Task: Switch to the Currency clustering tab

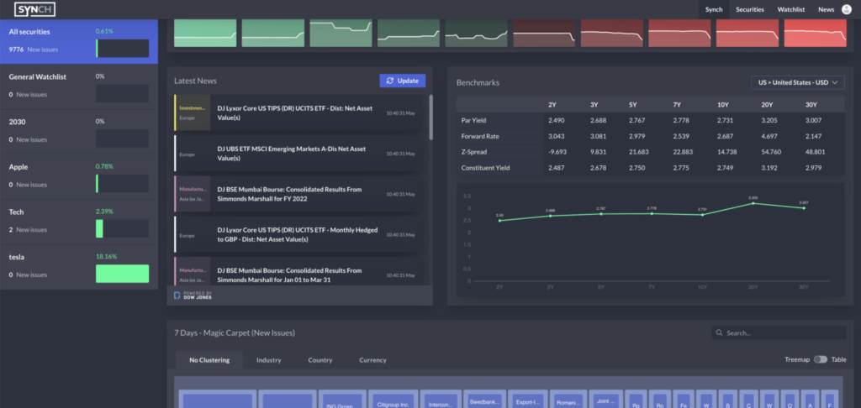Action: pyautogui.click(x=372, y=360)
